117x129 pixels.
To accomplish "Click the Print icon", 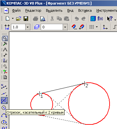I will pos(36,19).
